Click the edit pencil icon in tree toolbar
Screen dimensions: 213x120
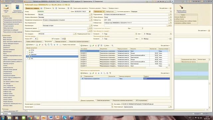pos(40,45)
